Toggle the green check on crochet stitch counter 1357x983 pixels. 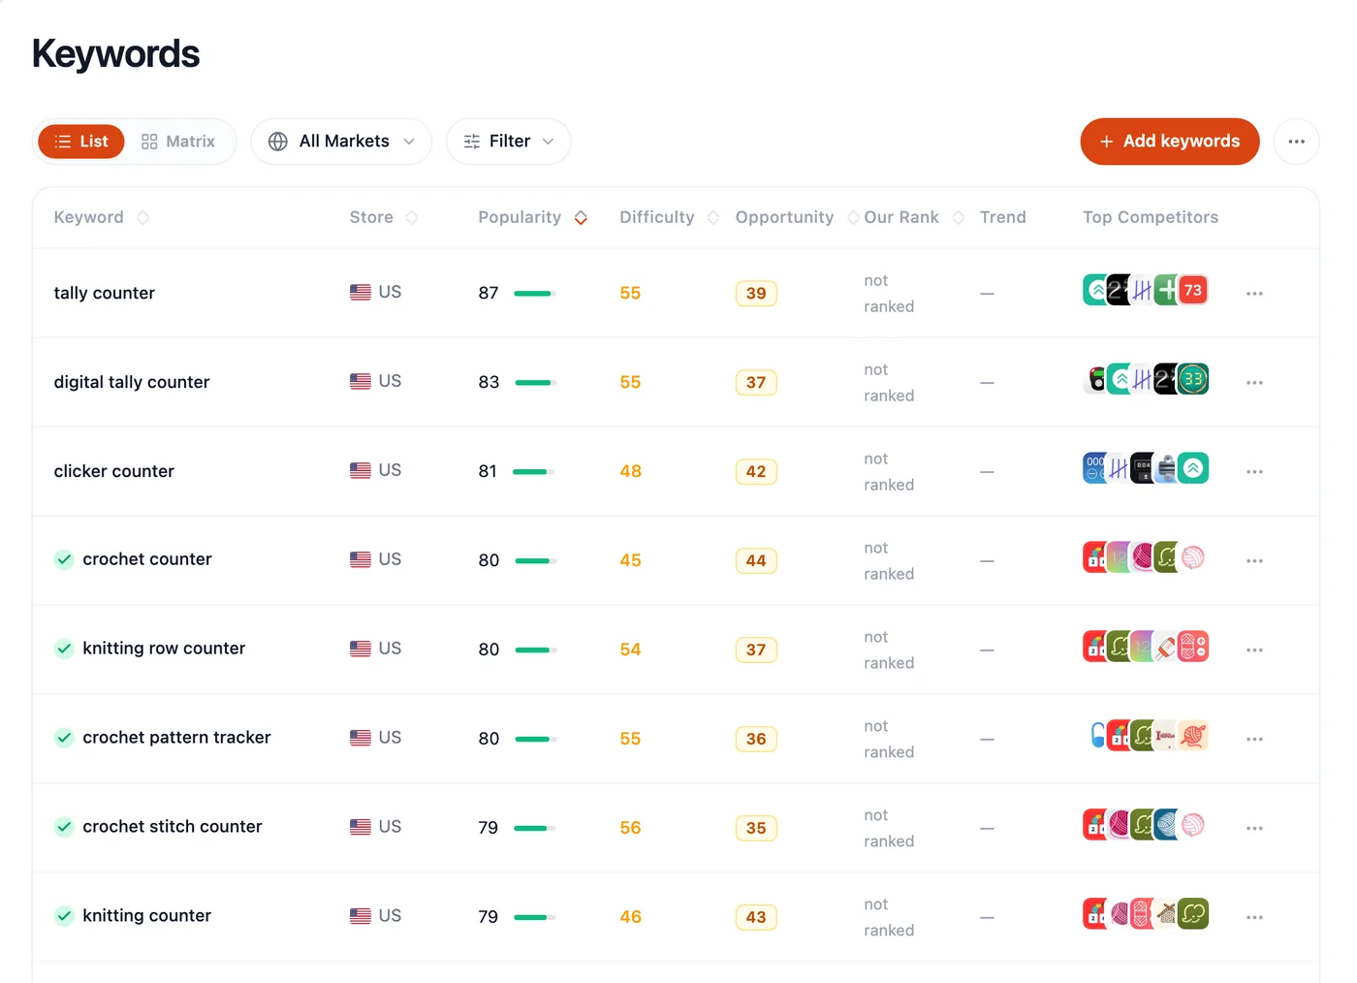[64, 827]
